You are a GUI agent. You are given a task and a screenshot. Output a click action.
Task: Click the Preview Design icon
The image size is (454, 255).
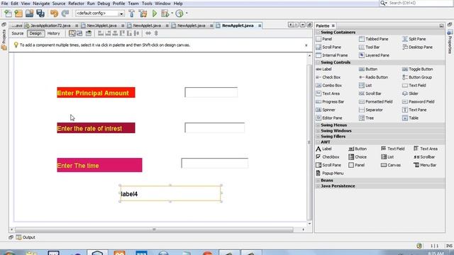tap(89, 33)
